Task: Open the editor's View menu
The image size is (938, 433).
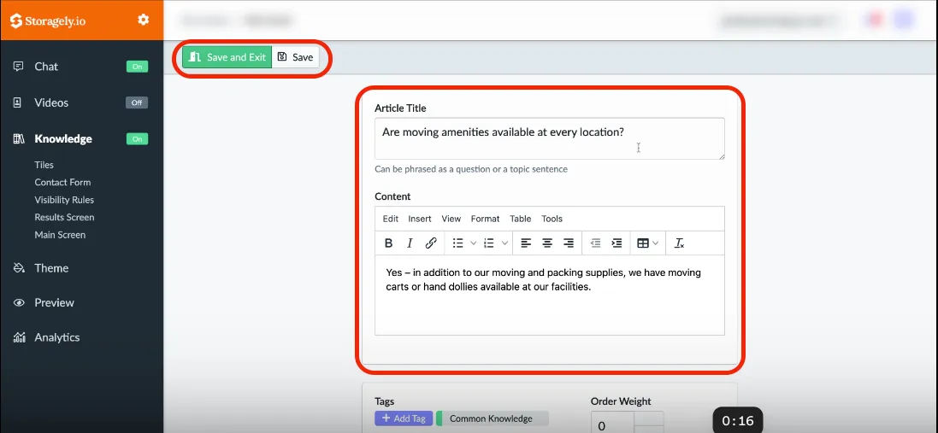Action: point(451,219)
